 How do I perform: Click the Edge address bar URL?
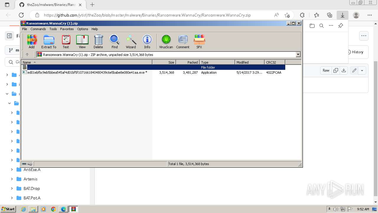tap(147, 15)
